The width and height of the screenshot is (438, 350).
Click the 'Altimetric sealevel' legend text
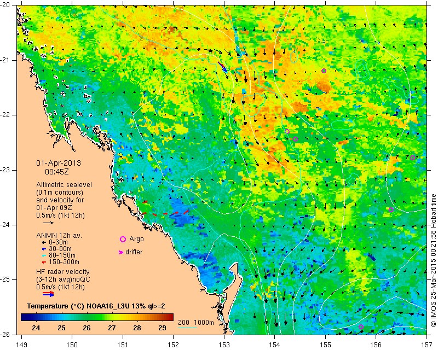pyautogui.click(x=64, y=185)
